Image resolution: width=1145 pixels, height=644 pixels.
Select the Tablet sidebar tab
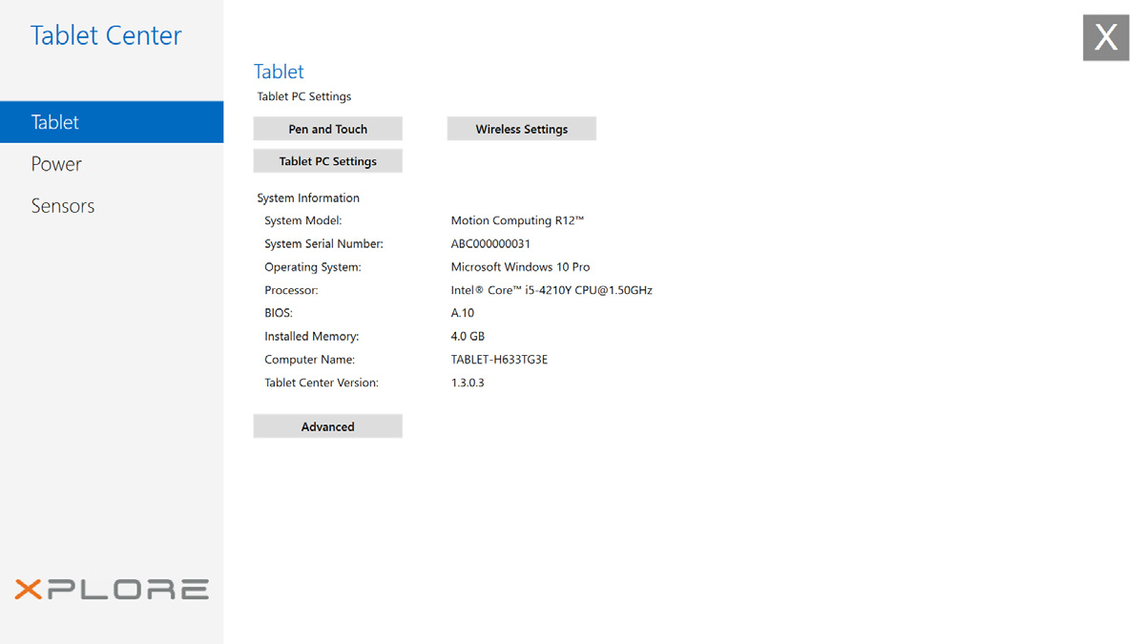coord(112,122)
